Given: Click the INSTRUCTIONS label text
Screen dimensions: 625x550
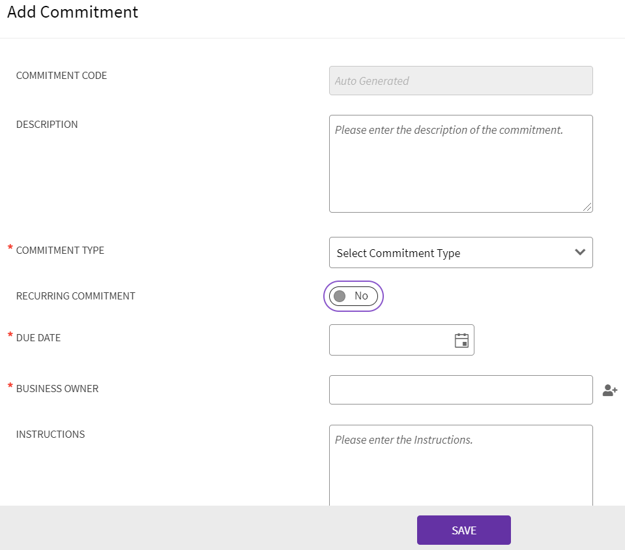Looking at the screenshot, I should coord(50,435).
